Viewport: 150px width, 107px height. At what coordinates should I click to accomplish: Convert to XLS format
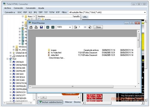point(30,12)
